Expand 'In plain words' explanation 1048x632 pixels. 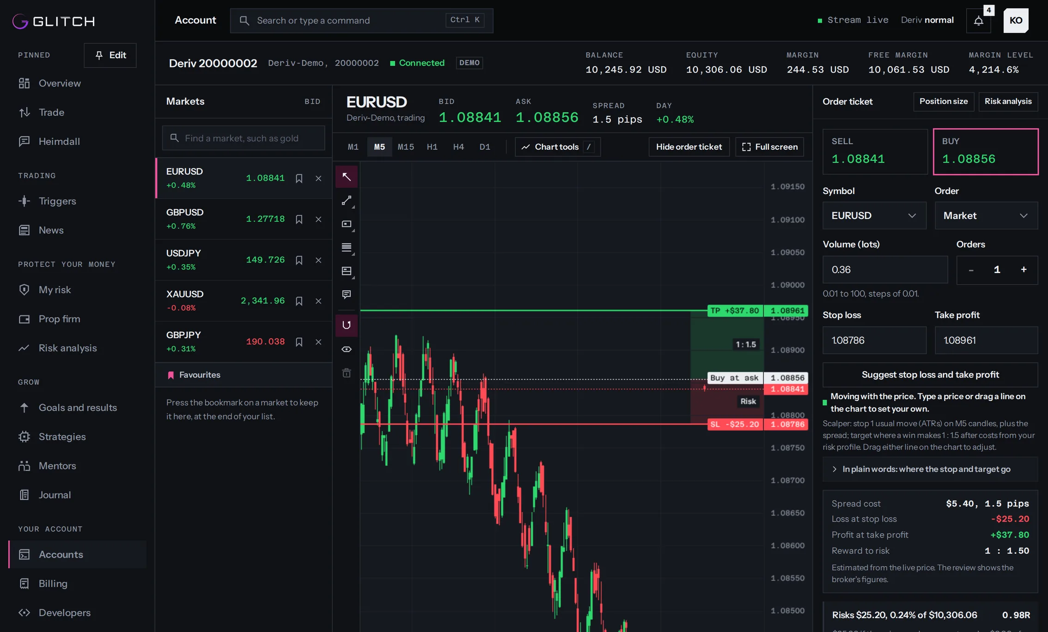click(x=930, y=469)
